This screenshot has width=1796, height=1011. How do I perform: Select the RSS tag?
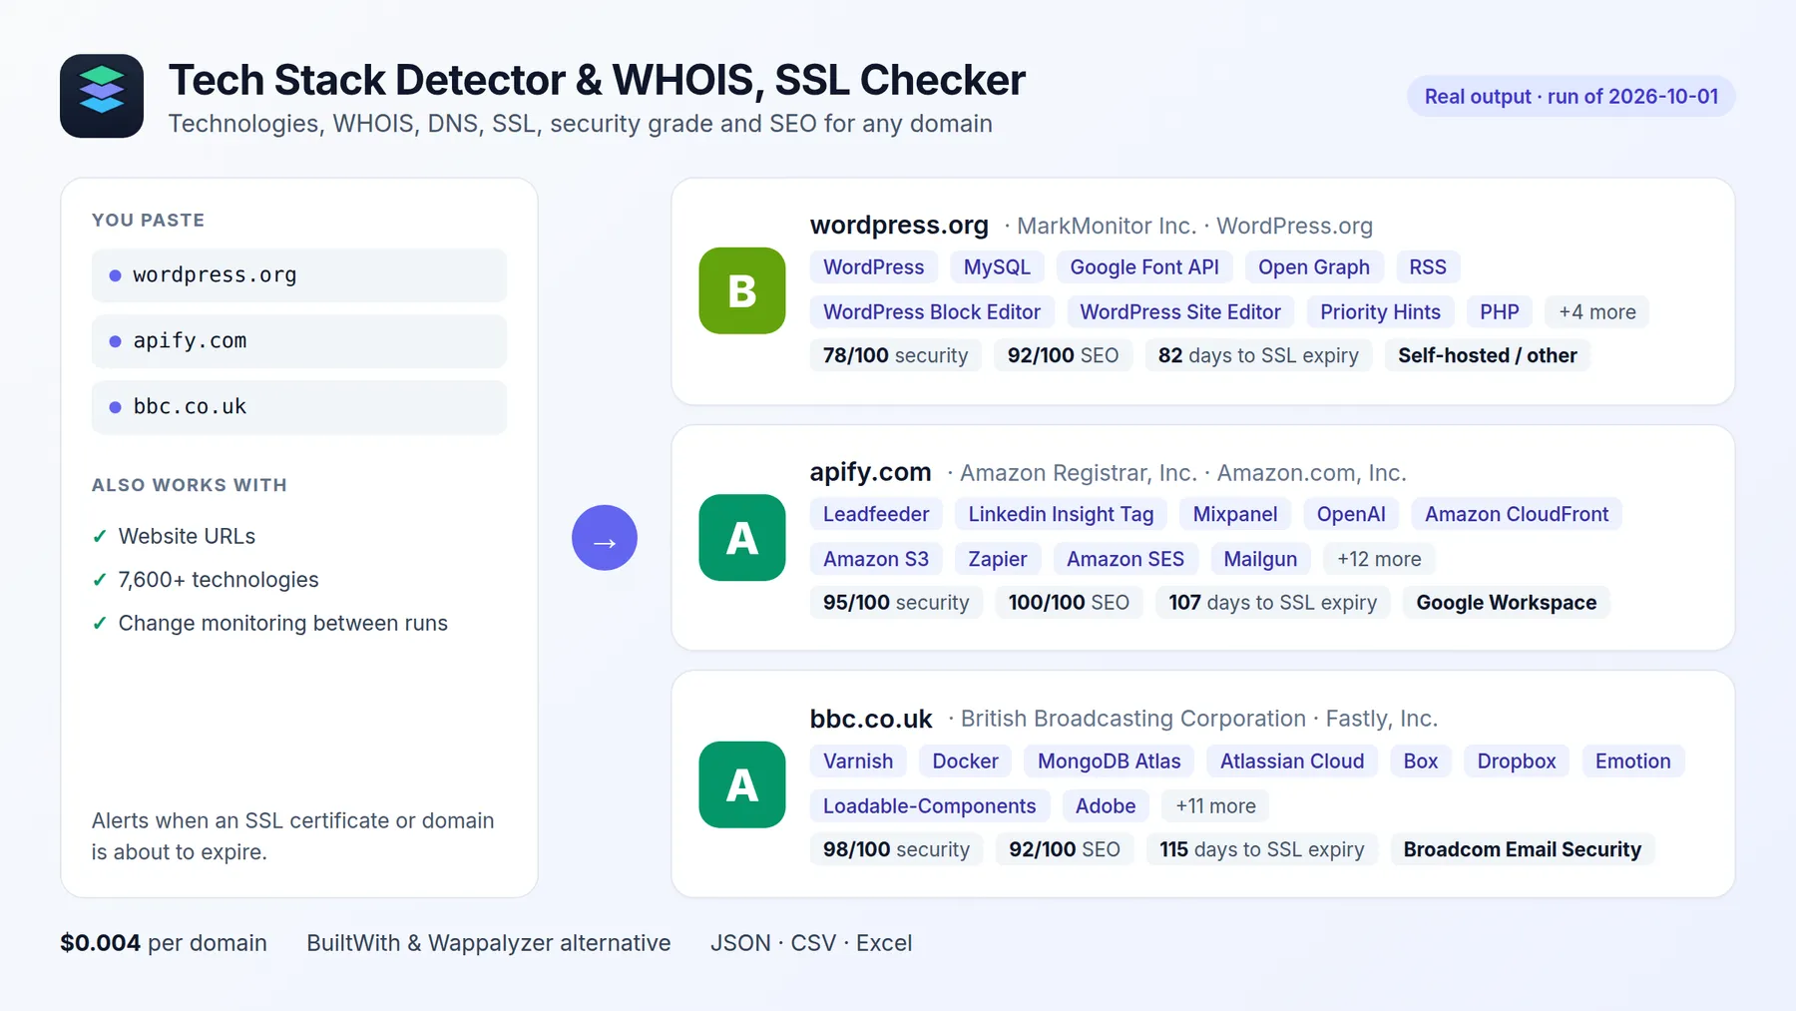click(1428, 267)
